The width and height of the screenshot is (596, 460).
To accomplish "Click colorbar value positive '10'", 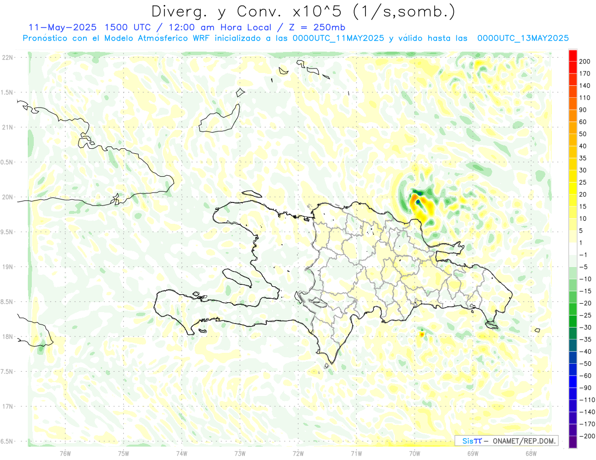I will [x=584, y=219].
